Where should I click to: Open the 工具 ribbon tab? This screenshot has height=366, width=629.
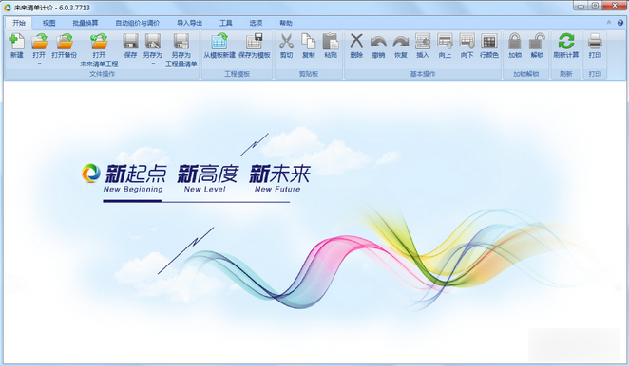(226, 23)
